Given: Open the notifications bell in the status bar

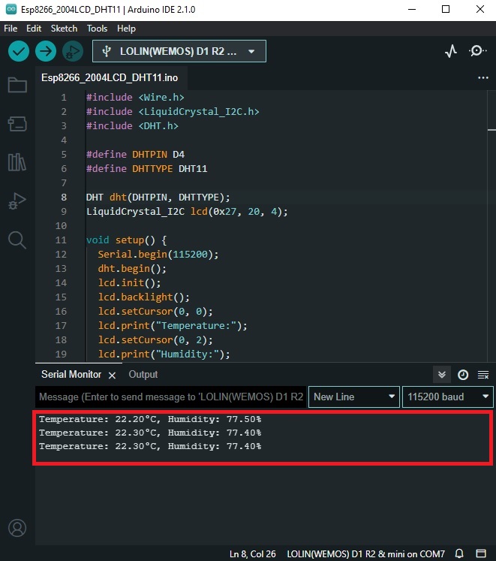Looking at the screenshot, I should 459,553.
